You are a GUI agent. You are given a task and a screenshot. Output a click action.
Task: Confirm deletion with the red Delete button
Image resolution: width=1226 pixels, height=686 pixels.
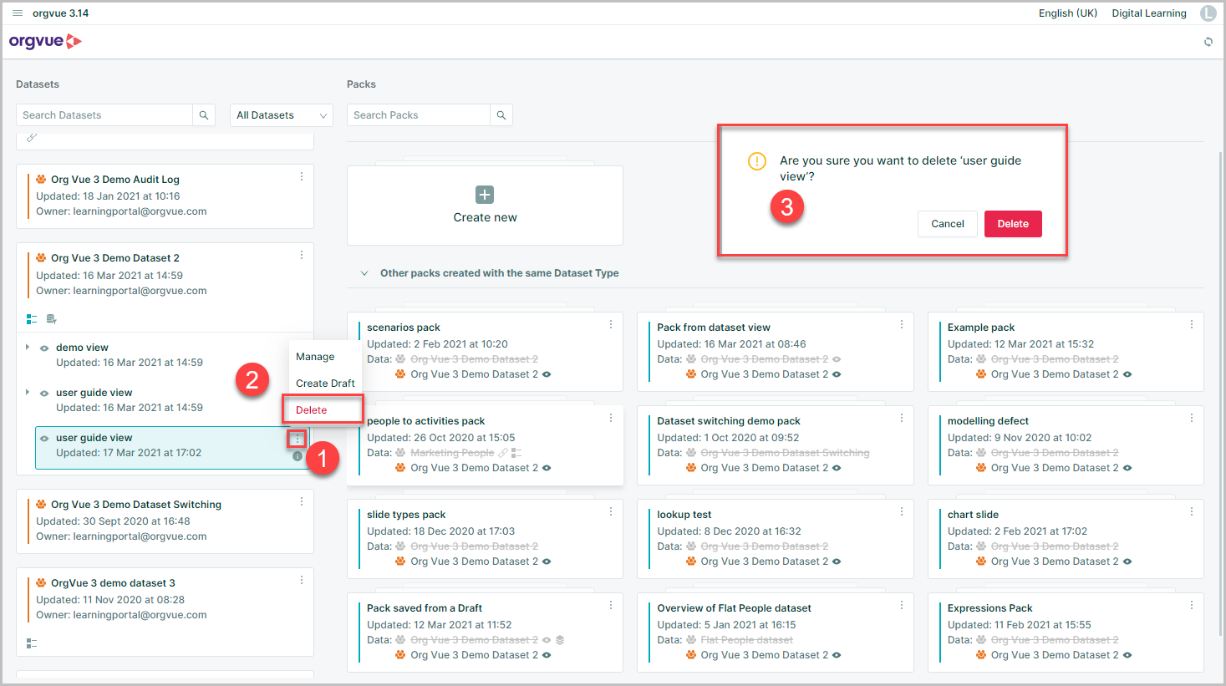(1013, 224)
